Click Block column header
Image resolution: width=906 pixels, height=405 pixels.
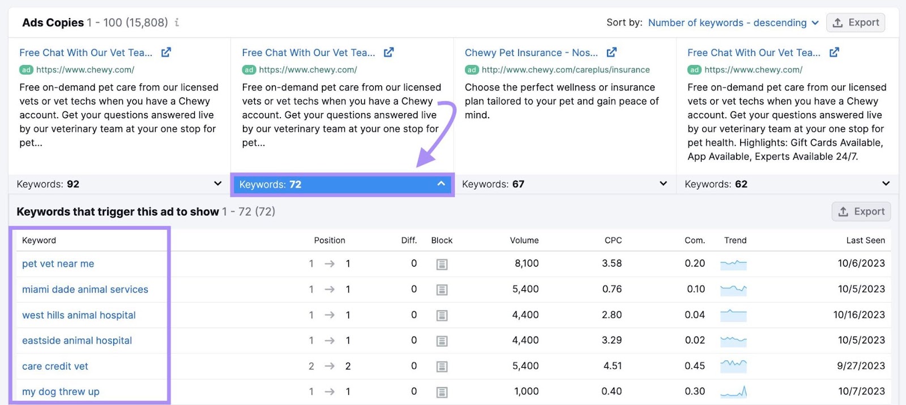coord(442,240)
